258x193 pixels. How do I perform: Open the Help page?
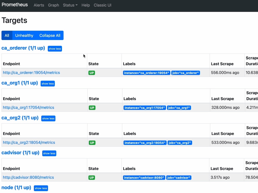pos(85,5)
